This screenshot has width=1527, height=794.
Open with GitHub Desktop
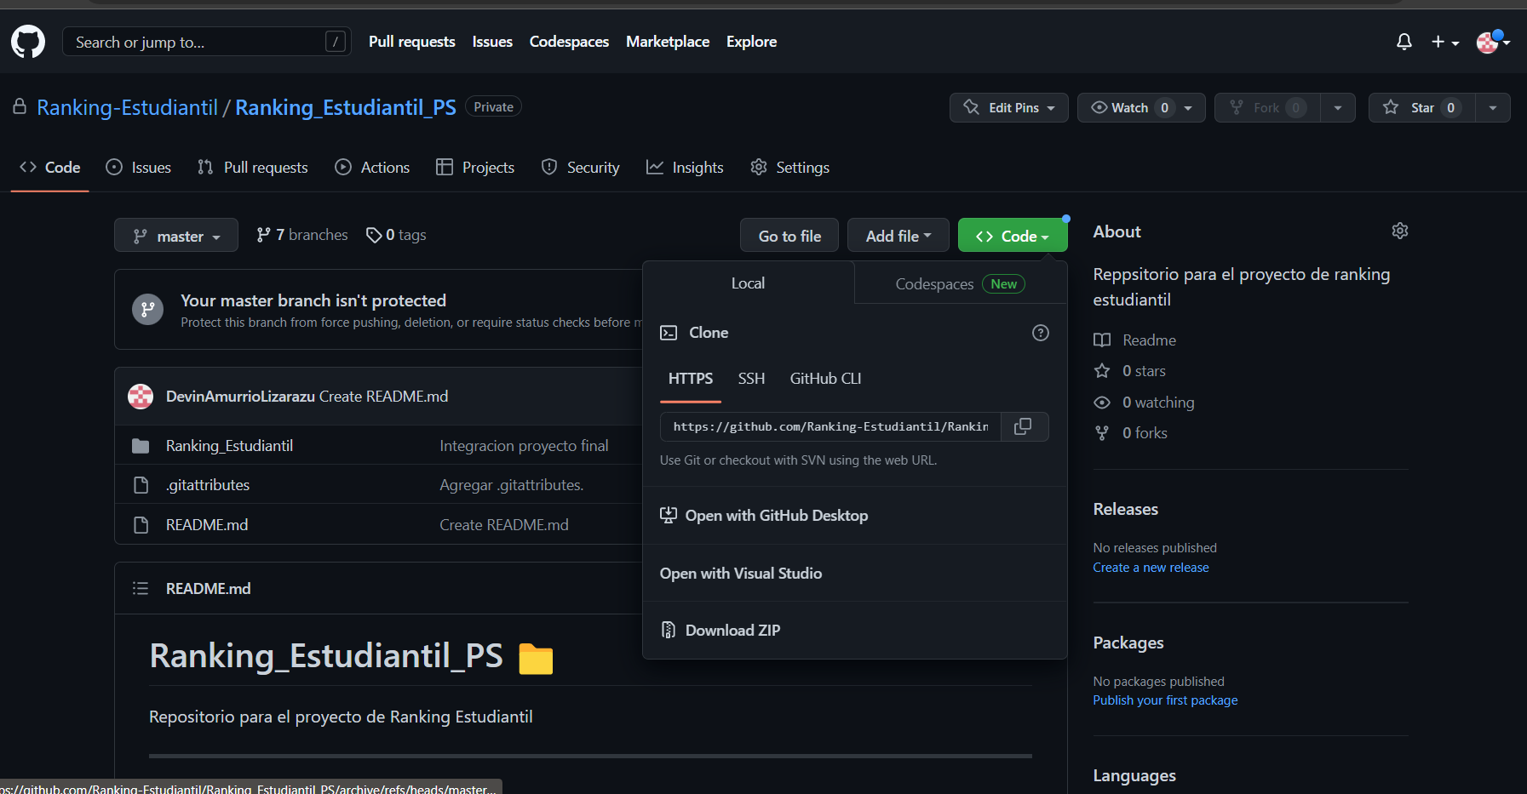point(854,516)
